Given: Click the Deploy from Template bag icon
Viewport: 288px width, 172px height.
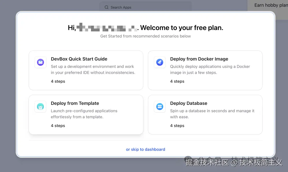Looking at the screenshot, I should [x=40, y=107].
